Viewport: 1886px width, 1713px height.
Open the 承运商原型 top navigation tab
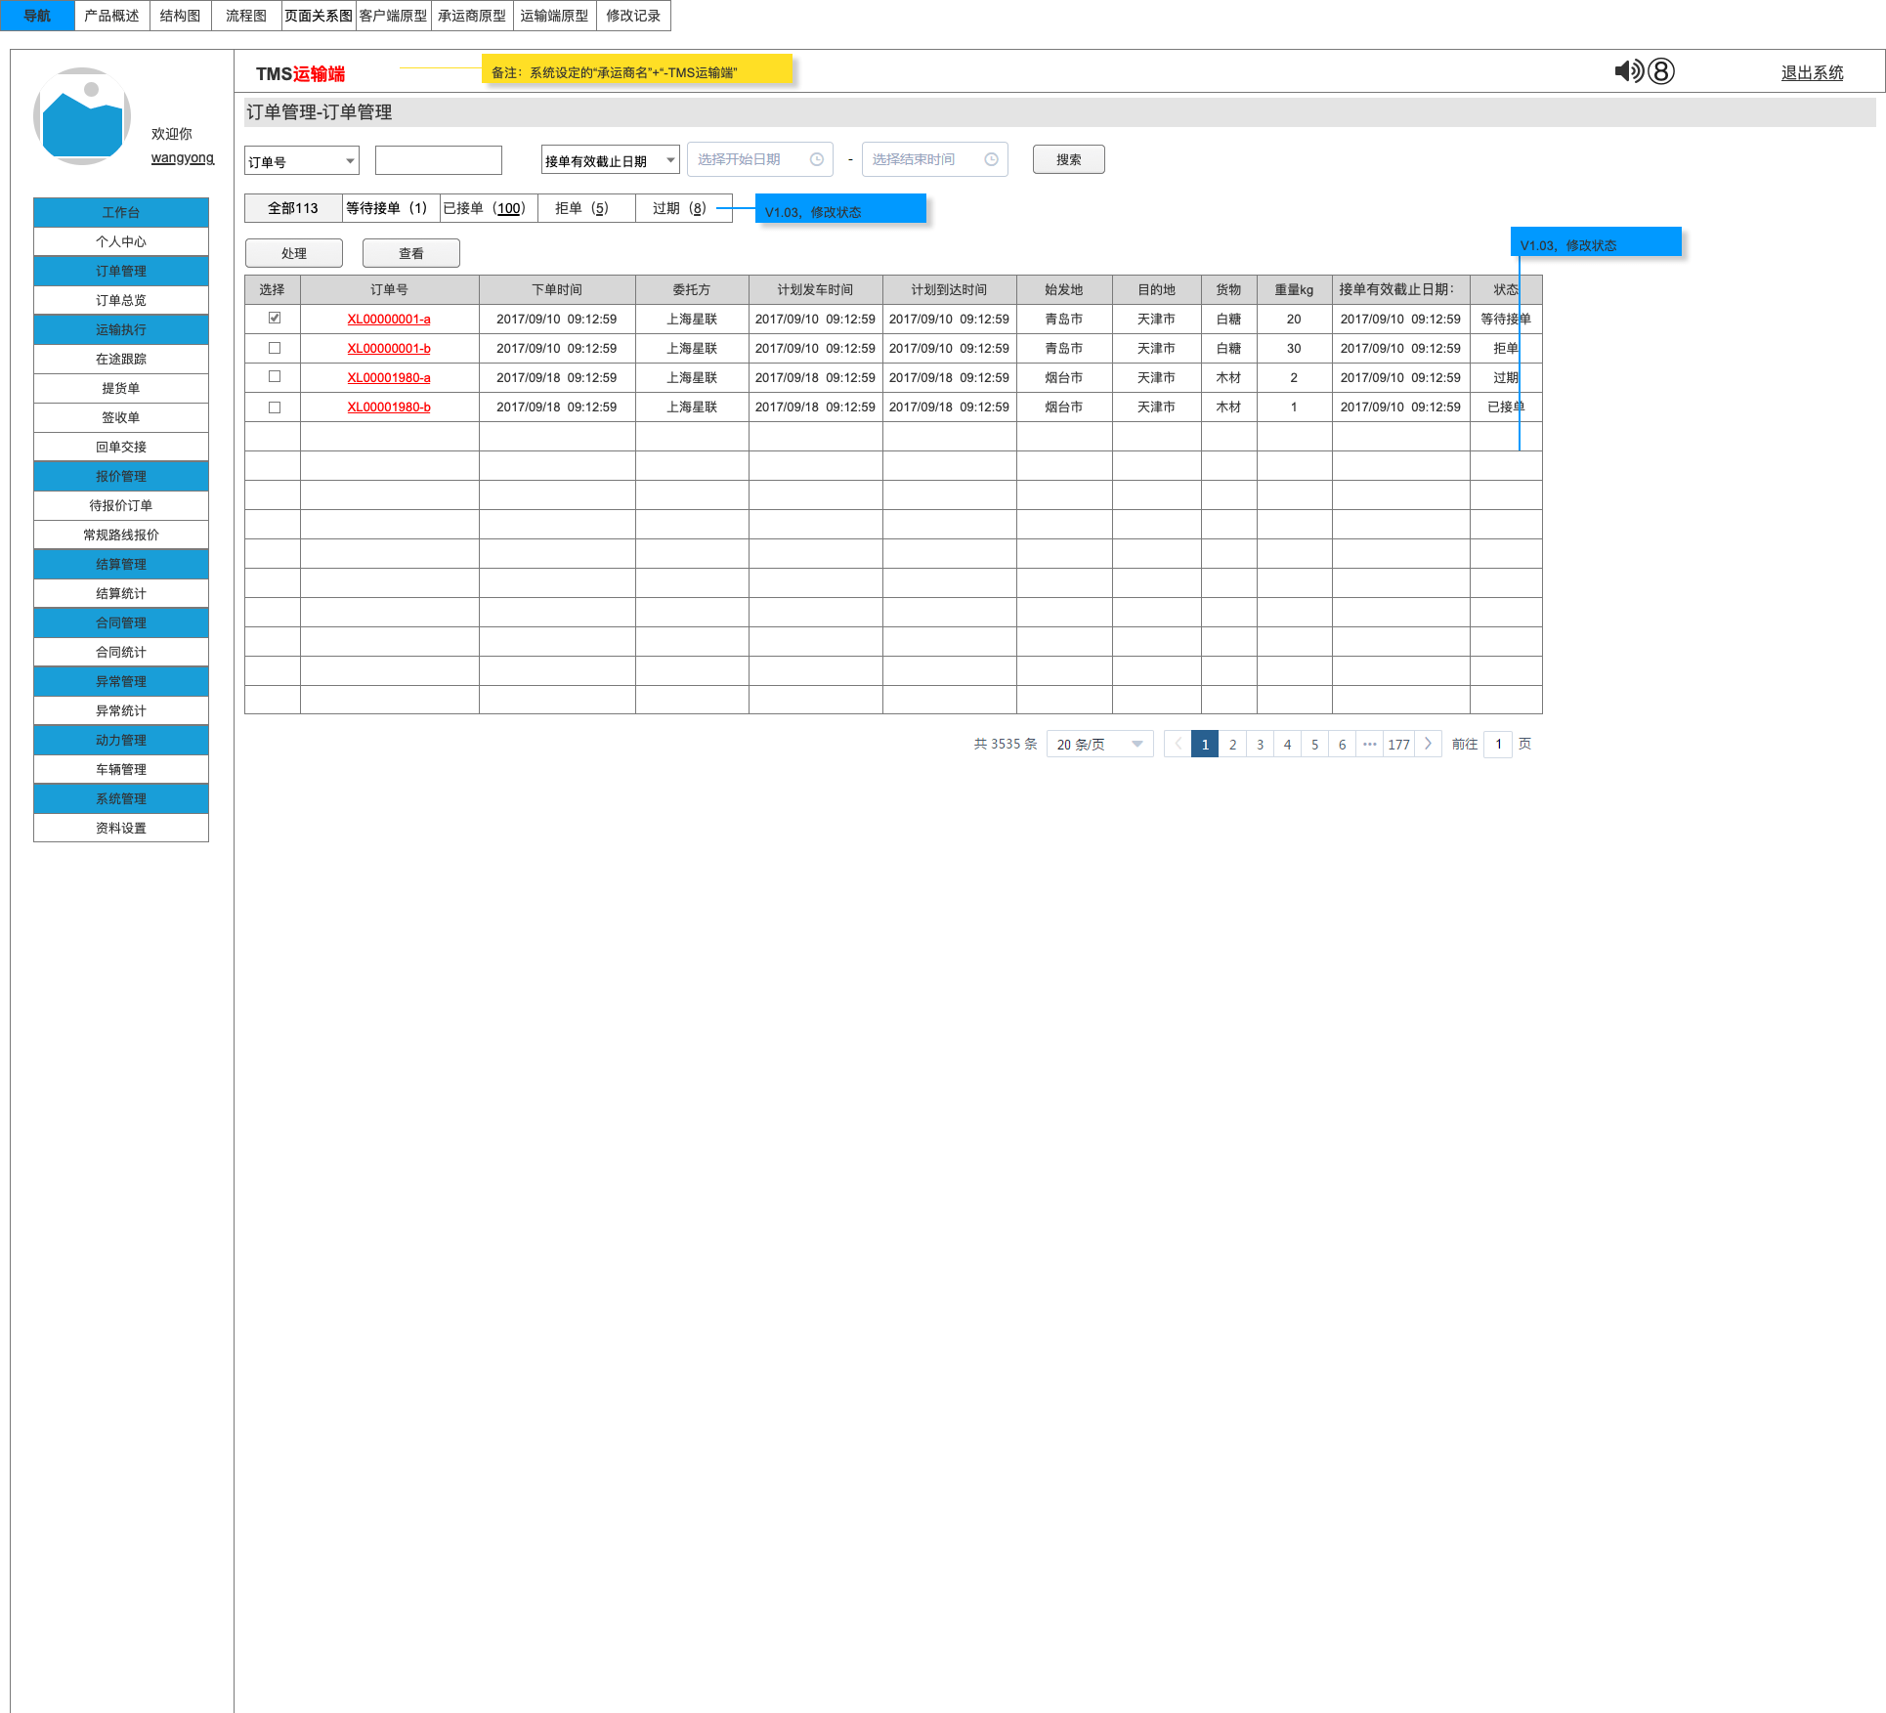pyautogui.click(x=471, y=16)
